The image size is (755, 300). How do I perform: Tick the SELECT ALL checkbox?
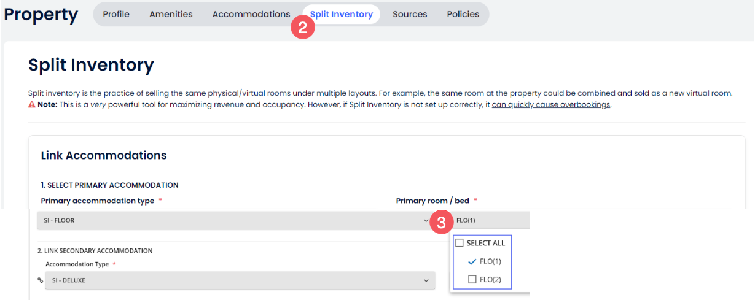pyautogui.click(x=460, y=243)
